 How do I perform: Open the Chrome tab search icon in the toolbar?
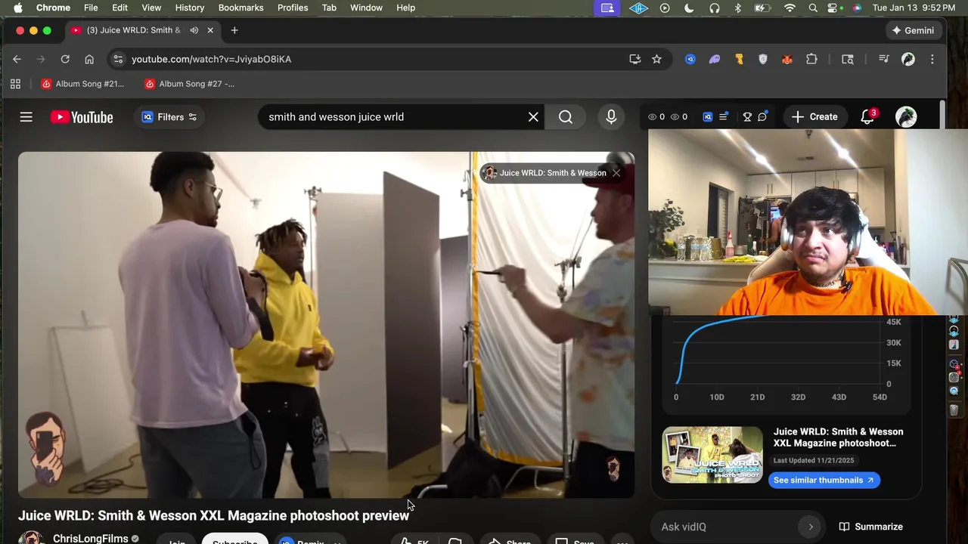point(848,59)
